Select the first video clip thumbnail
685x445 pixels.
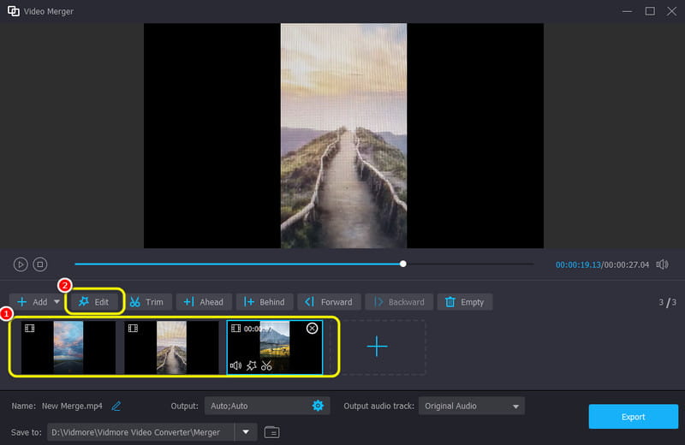[x=68, y=347]
